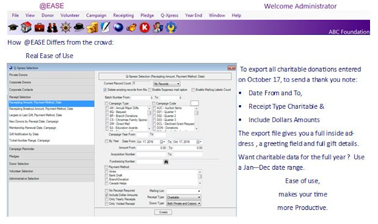Select Gift Notification by Date
The image size is (378, 224).
(x=51, y=134)
